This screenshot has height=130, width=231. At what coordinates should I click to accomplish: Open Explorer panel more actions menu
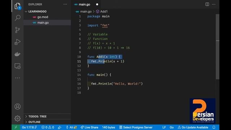(65, 4)
